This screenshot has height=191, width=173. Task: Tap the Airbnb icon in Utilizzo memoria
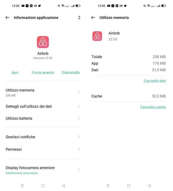[97, 36]
